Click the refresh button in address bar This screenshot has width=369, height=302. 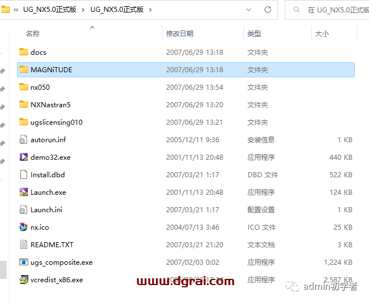268,10
